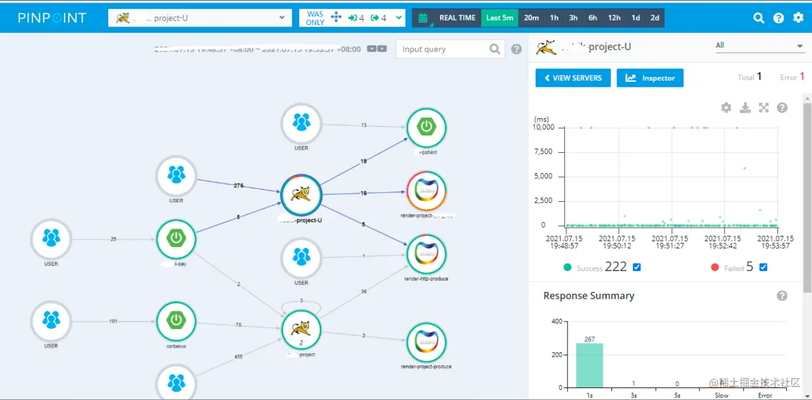Image resolution: width=812 pixels, height=400 pixels.
Task: Open the project-U application selector dropdown
Action: click(x=200, y=18)
